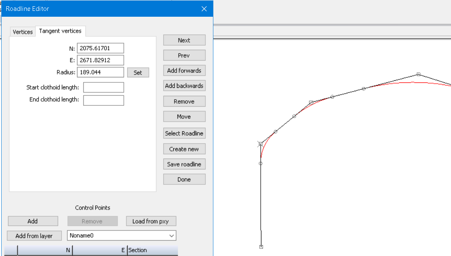Image resolution: width=451 pixels, height=256 pixels.
Task: Select the Tangent vertices tab
Action: 60,31
